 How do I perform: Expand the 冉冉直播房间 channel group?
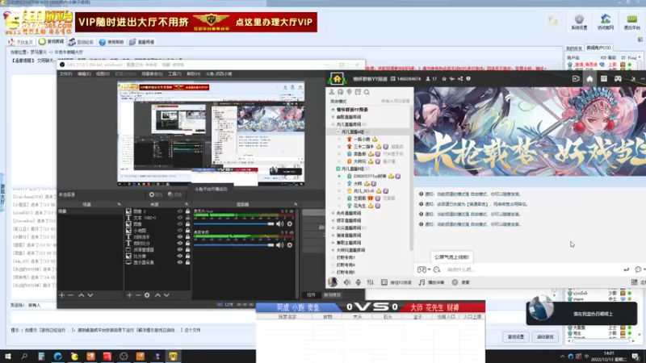click(333, 213)
